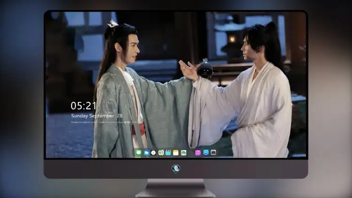The width and height of the screenshot is (352, 198).
Task: Open the teal clapperboard video app
Action: click(x=168, y=152)
